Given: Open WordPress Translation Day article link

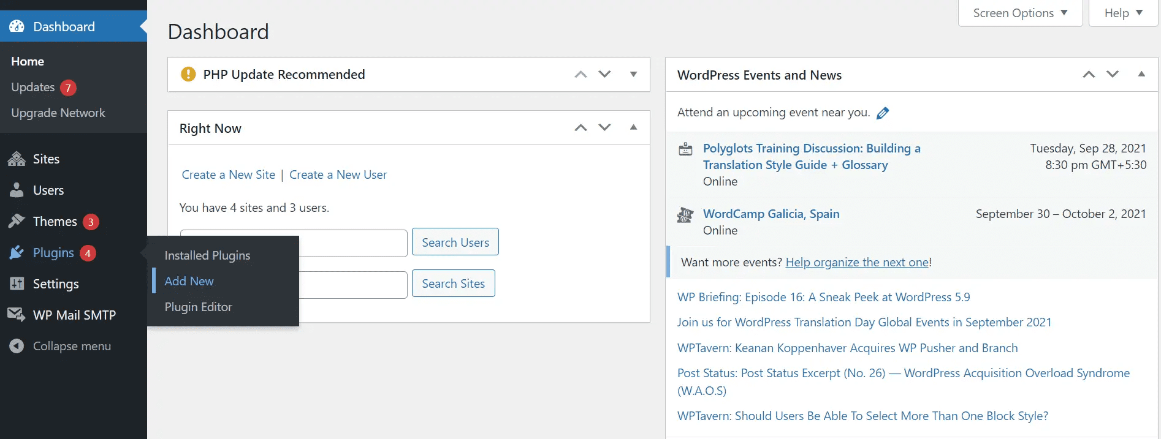Looking at the screenshot, I should coord(864,322).
